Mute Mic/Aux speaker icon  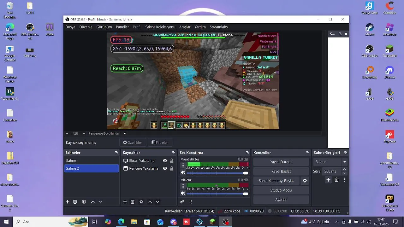183,193
